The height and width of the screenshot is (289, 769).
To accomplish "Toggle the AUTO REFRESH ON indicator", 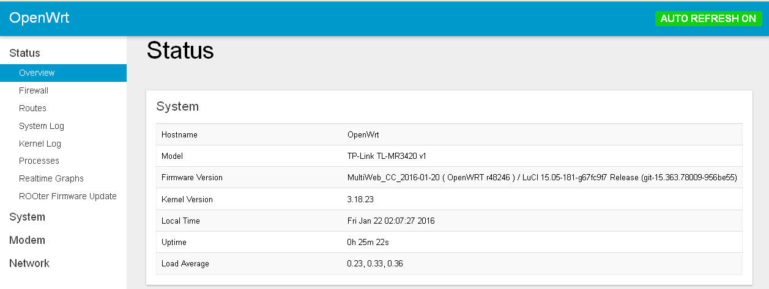I will (708, 18).
